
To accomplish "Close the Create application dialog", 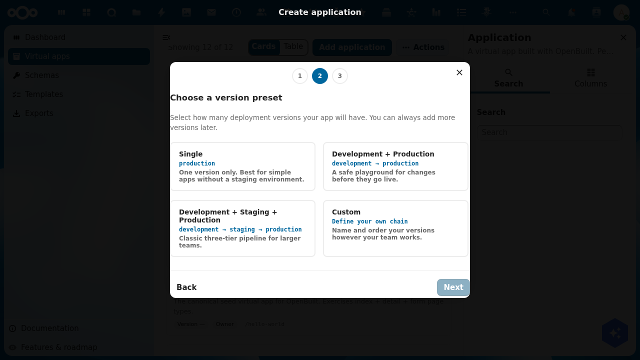I will point(459,72).
